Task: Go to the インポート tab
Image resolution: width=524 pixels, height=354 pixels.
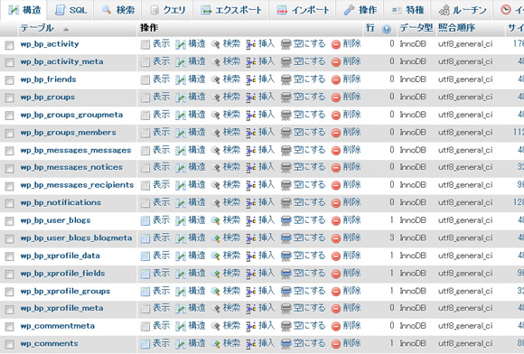Action: point(303,10)
